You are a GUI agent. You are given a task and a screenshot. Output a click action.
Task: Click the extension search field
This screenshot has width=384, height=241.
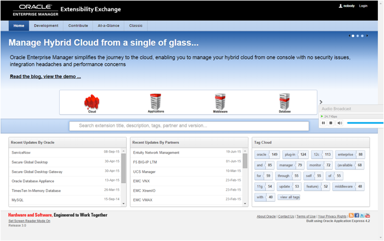[x=189, y=126]
